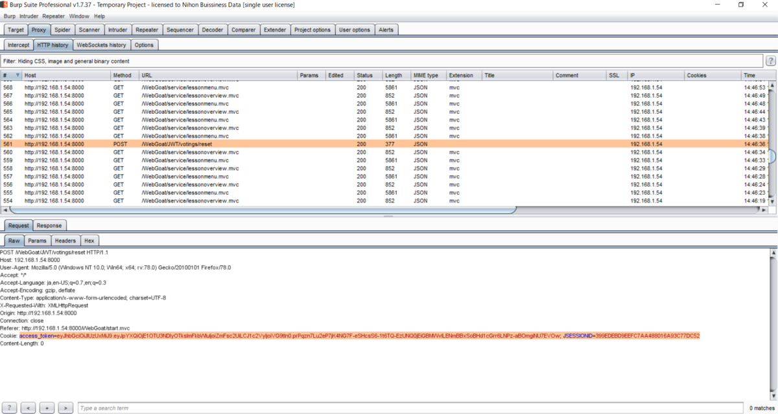Open the Project options tab

312,30
